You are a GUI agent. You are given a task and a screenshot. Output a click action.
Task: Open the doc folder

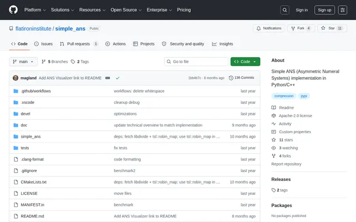click(x=24, y=125)
